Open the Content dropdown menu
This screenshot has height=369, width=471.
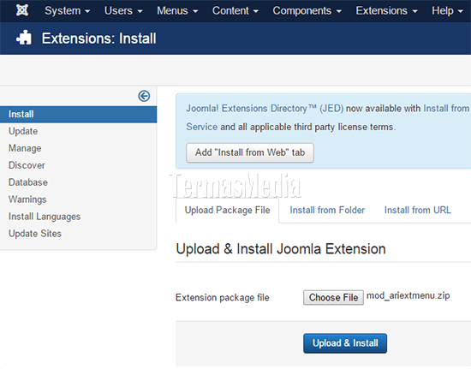click(235, 11)
